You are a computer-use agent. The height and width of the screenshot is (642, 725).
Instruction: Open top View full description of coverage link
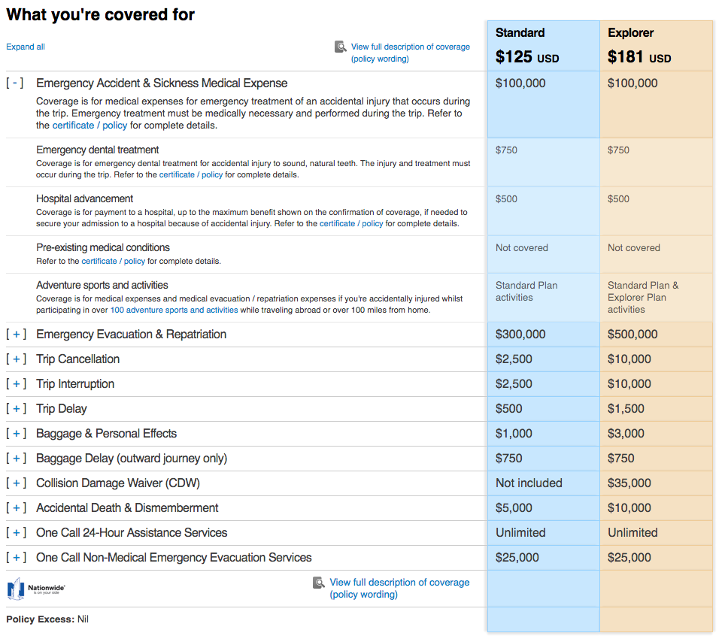click(x=410, y=47)
